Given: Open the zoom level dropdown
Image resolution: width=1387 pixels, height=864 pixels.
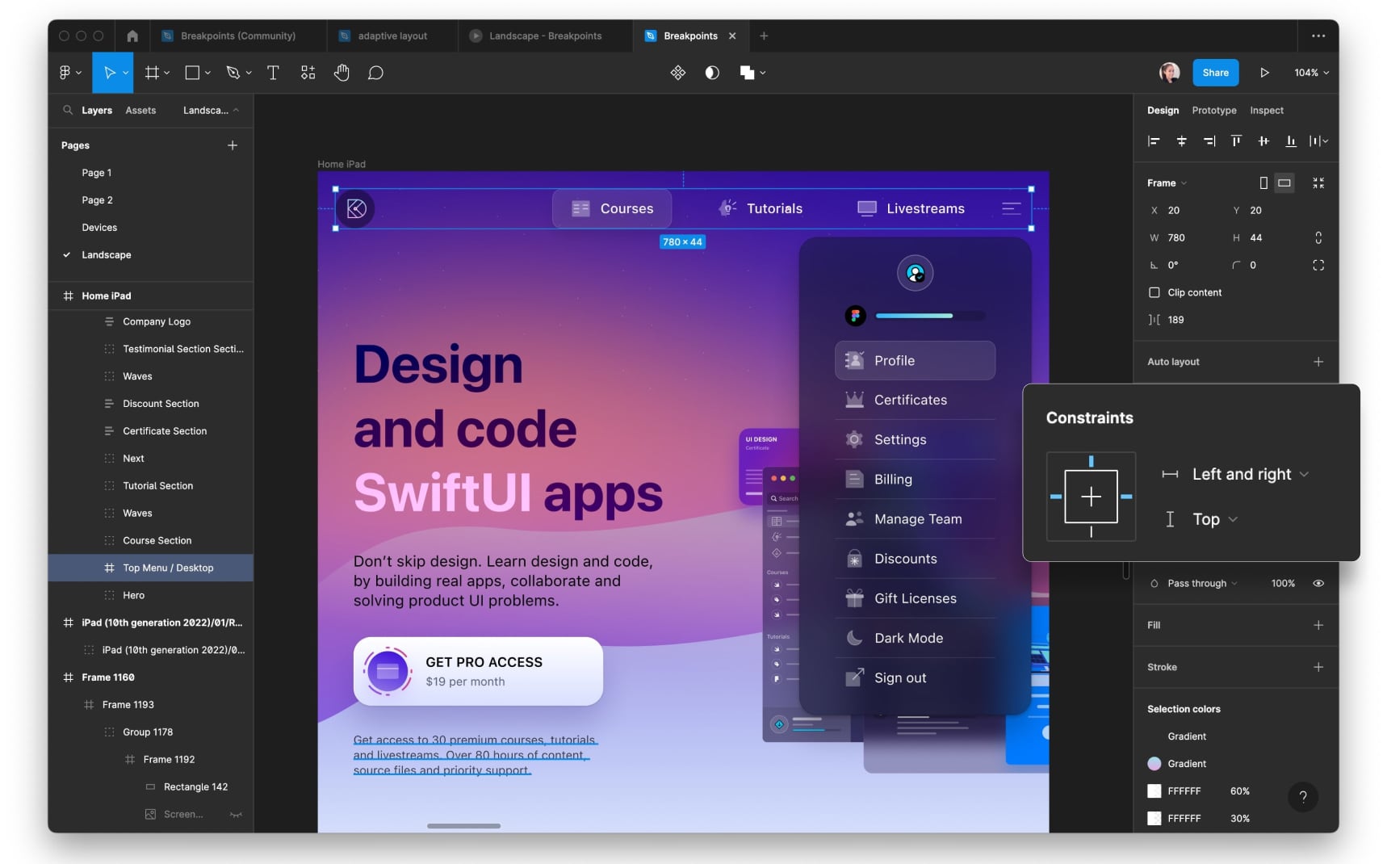Looking at the screenshot, I should coord(1311,73).
